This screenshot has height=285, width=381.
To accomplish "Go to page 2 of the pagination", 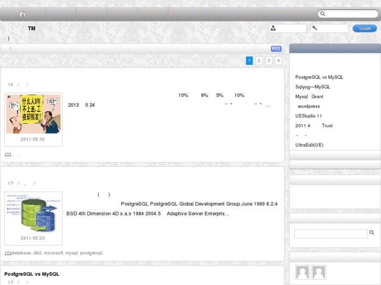I will [x=259, y=61].
